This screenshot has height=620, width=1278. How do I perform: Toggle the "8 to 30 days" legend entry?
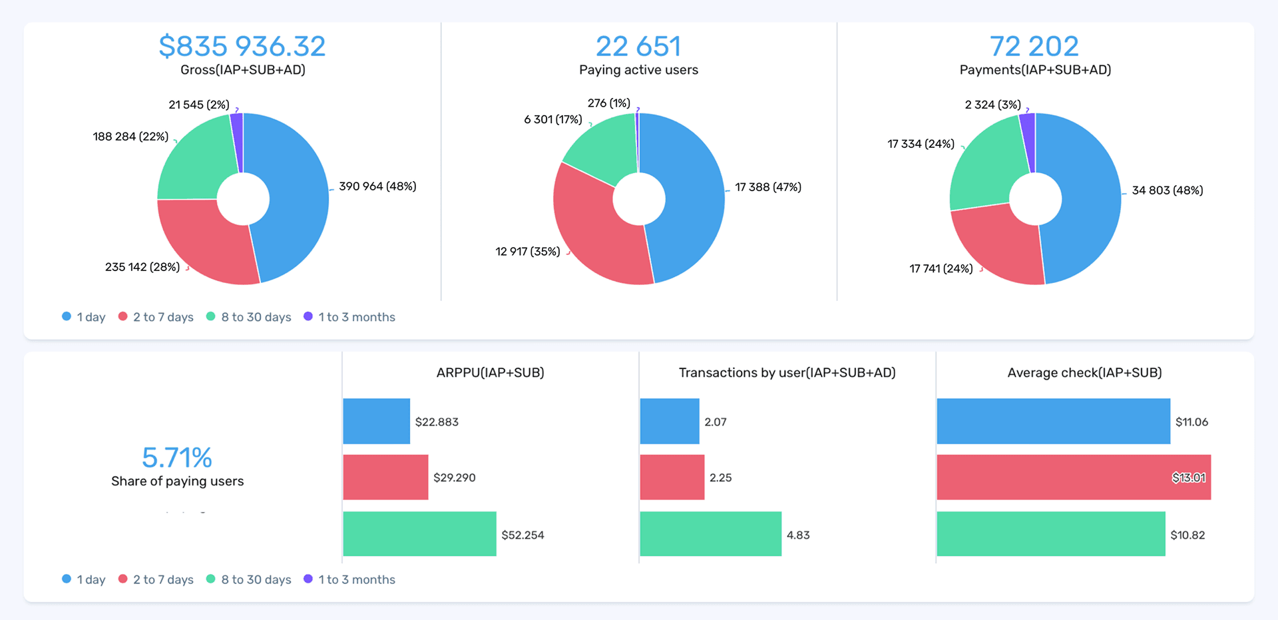256,317
